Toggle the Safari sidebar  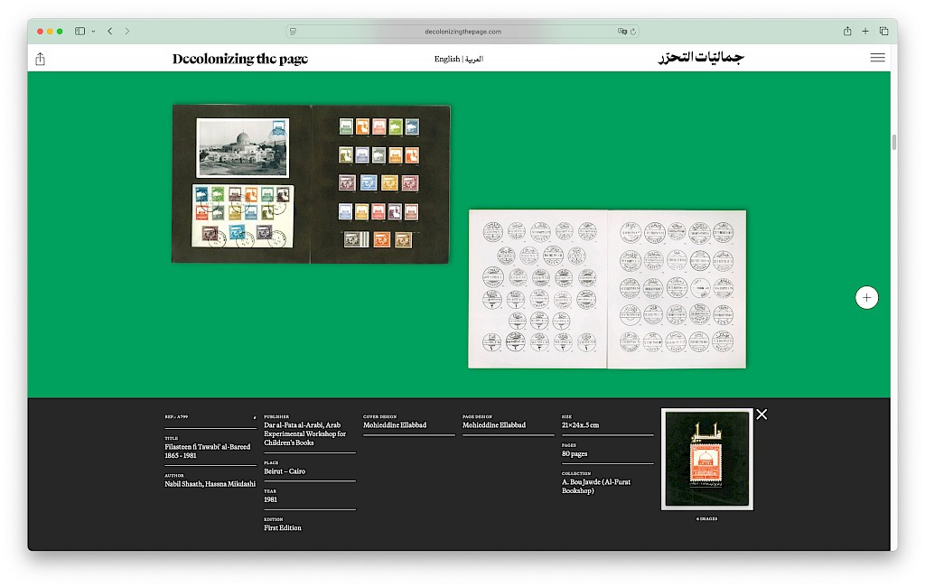tap(79, 31)
